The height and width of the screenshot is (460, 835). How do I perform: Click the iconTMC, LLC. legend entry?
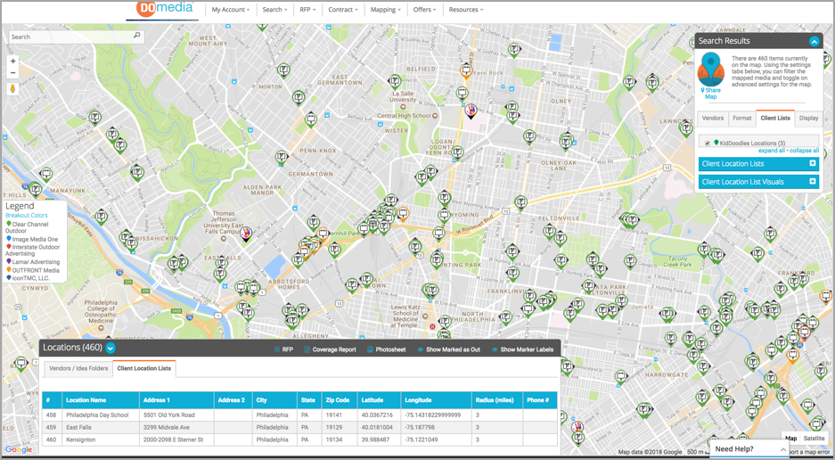tap(28, 278)
